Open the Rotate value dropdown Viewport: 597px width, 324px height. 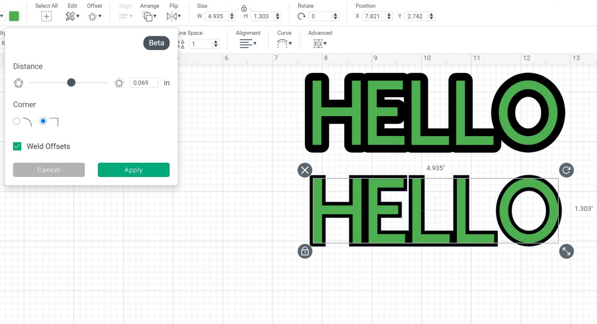(x=336, y=16)
